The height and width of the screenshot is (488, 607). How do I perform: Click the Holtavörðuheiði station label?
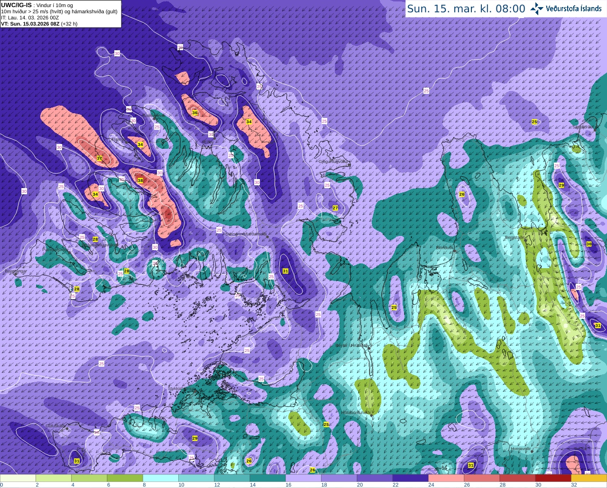[356, 412]
